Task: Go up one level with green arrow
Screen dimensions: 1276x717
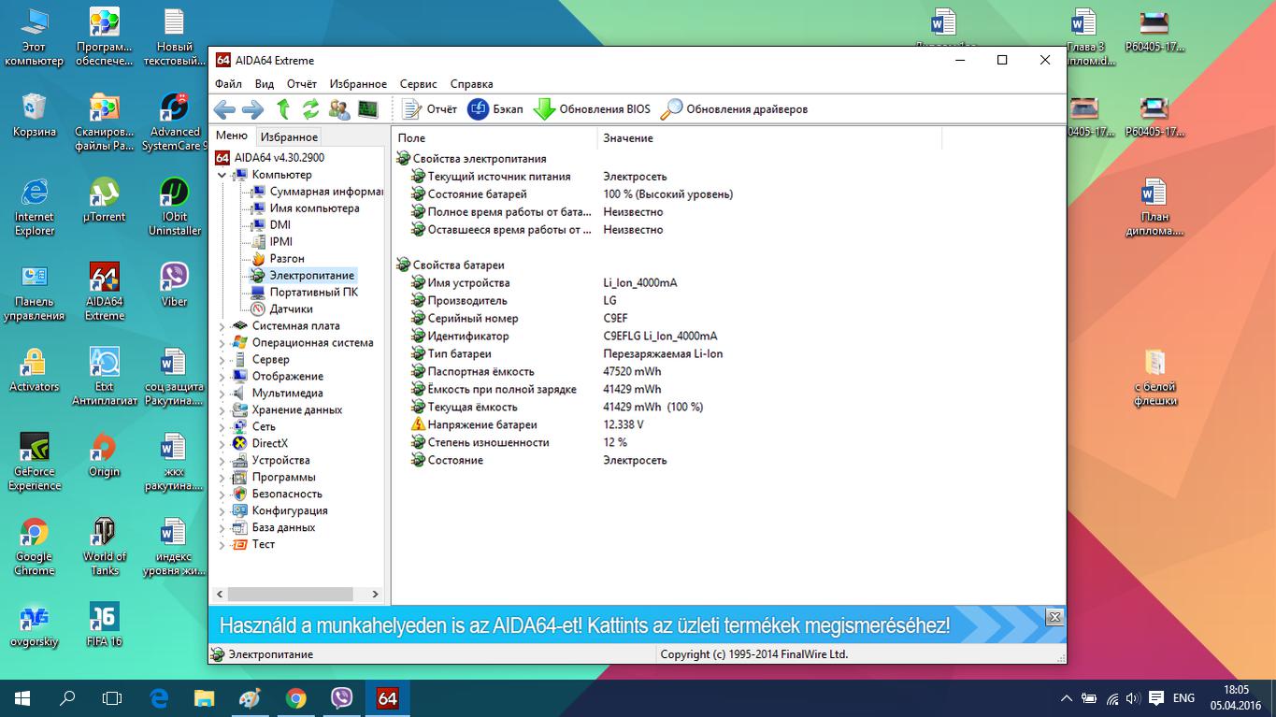Action: tap(283, 109)
